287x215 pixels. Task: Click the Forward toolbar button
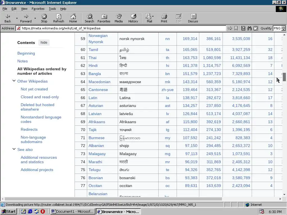26,18
